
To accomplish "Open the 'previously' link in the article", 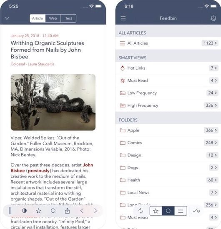I will coord(39,171).
